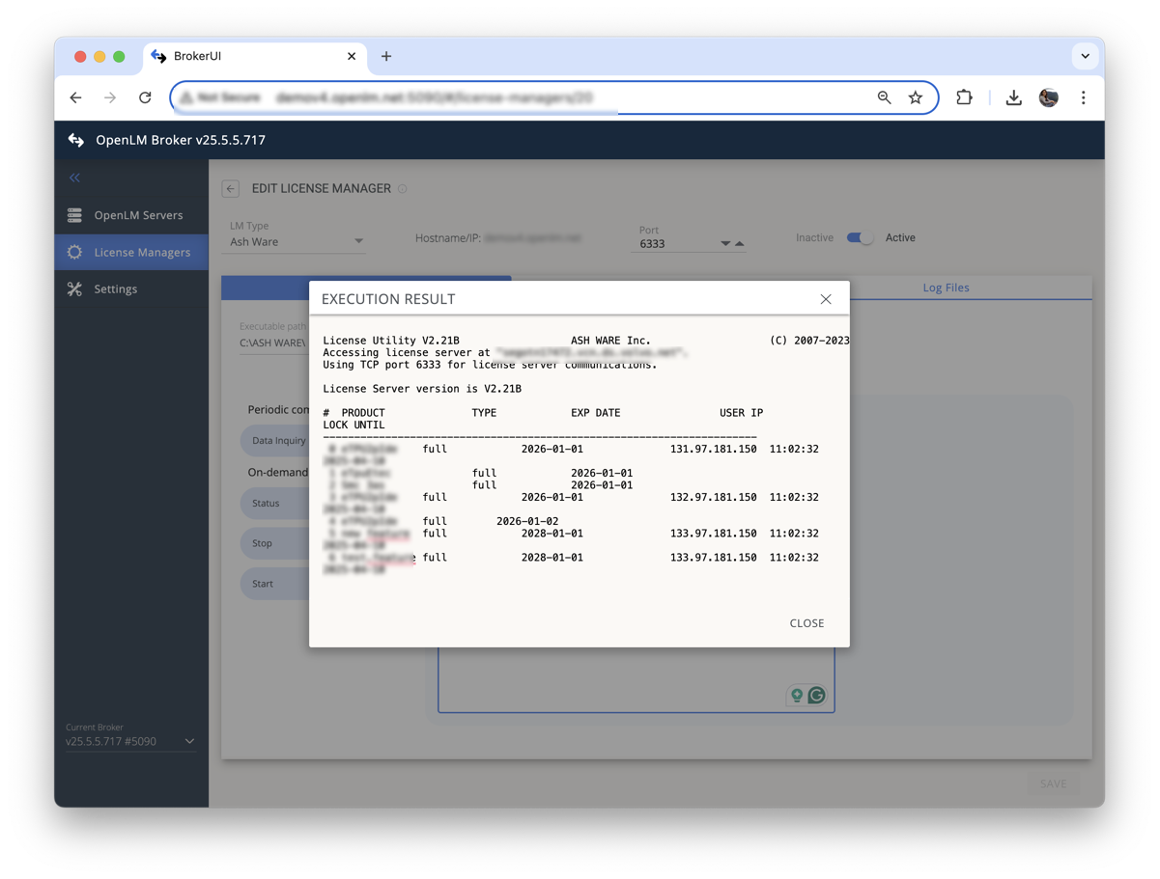Switch the license manager to Inactive
Screen dimensions: 1160x879
click(859, 237)
